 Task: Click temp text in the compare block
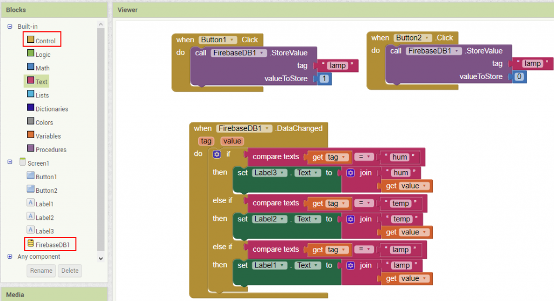[x=401, y=204]
